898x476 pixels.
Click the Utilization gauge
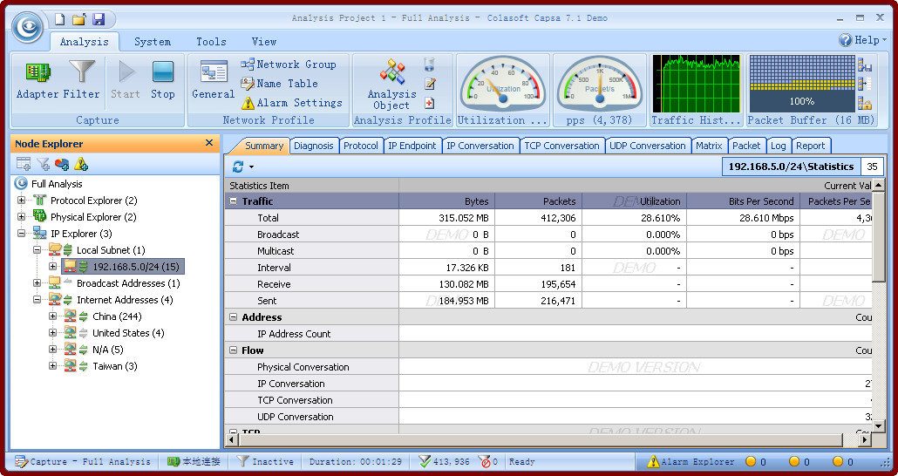point(503,84)
